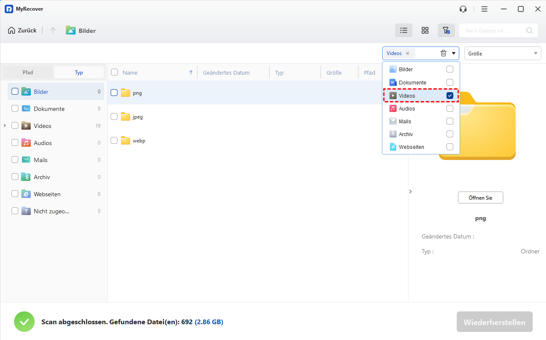Image resolution: width=546 pixels, height=340 pixels.
Task: Open the headset support icon
Action: pyautogui.click(x=463, y=9)
